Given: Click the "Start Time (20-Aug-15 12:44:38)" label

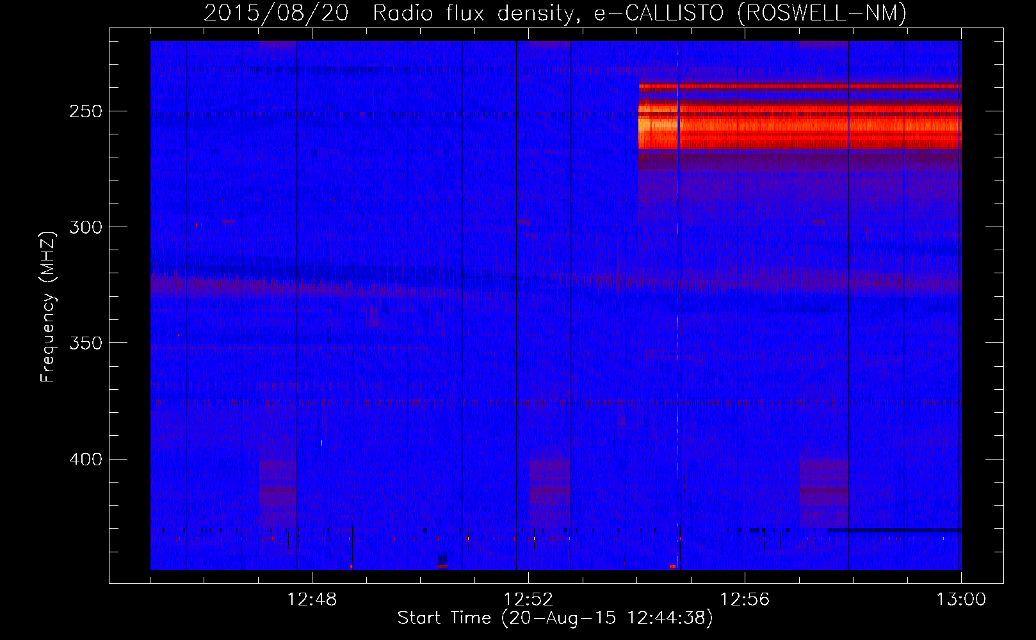Looking at the screenshot, I should (555, 618).
